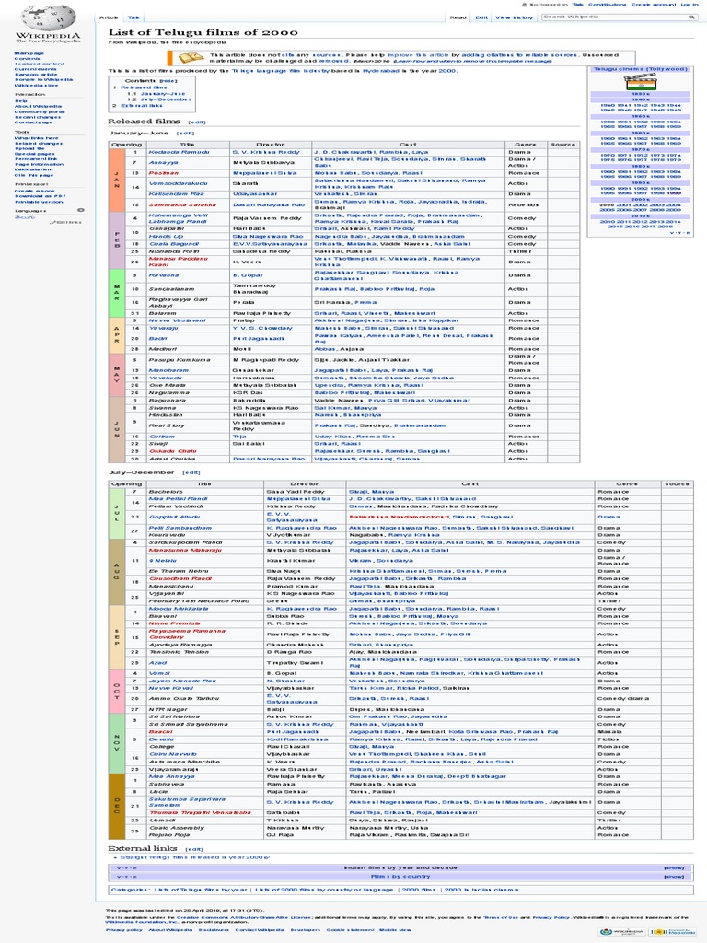This screenshot has width=707, height=943.
Task: Edit the Released films section
Action: (x=197, y=122)
